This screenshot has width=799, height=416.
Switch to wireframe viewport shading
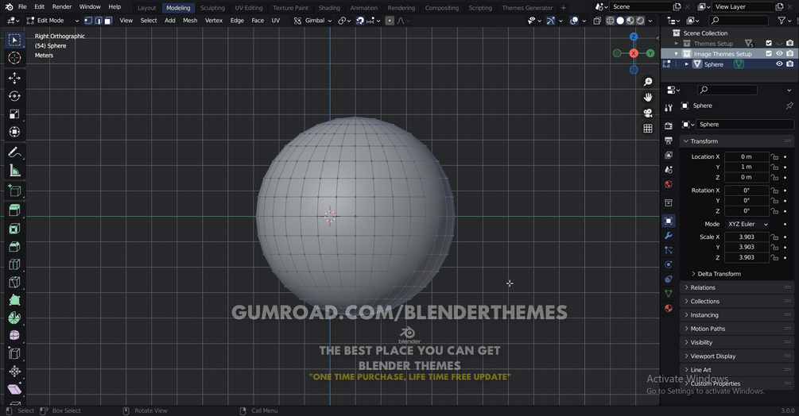(610, 21)
